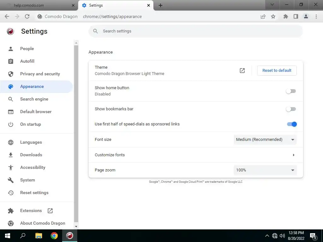
Task: Reload the current page
Action: coord(27,16)
